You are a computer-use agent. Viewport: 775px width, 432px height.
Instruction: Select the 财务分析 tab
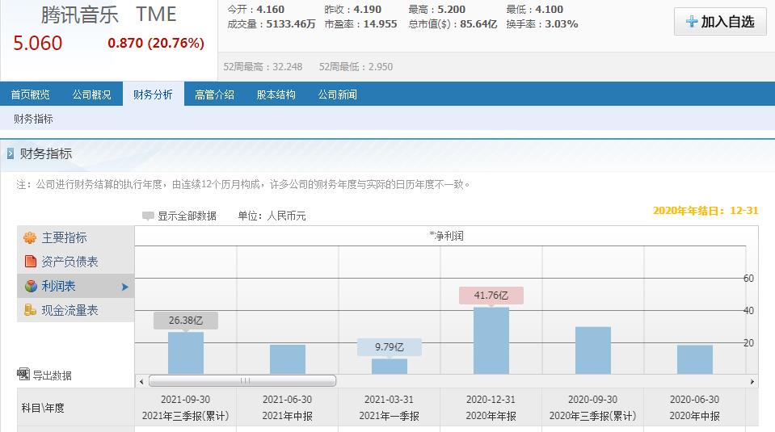pyautogui.click(x=153, y=94)
